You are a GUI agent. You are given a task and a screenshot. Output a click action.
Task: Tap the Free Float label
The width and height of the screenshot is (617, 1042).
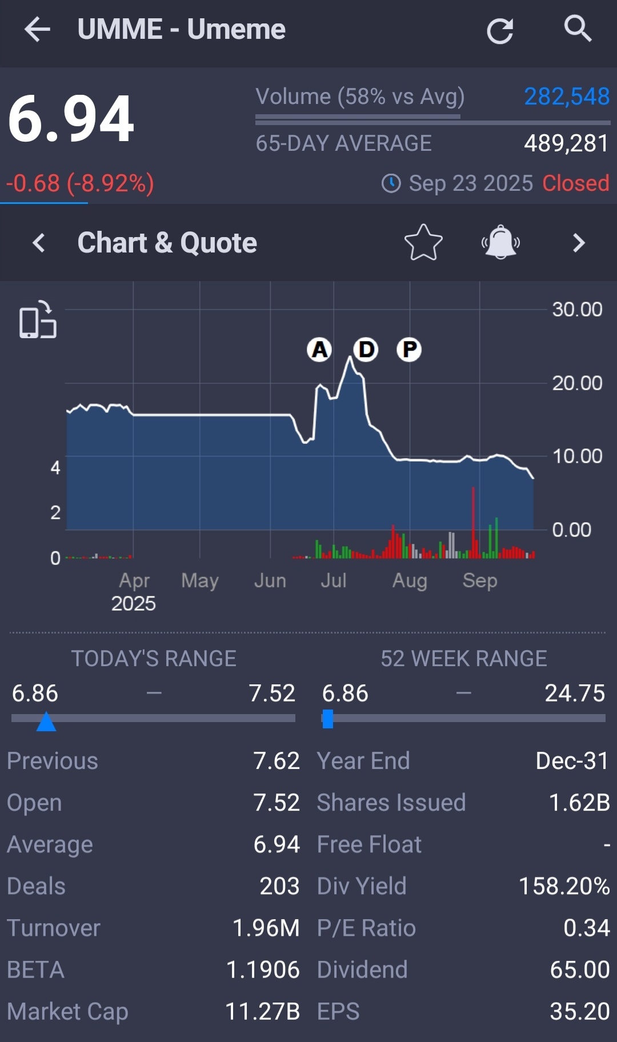369,844
